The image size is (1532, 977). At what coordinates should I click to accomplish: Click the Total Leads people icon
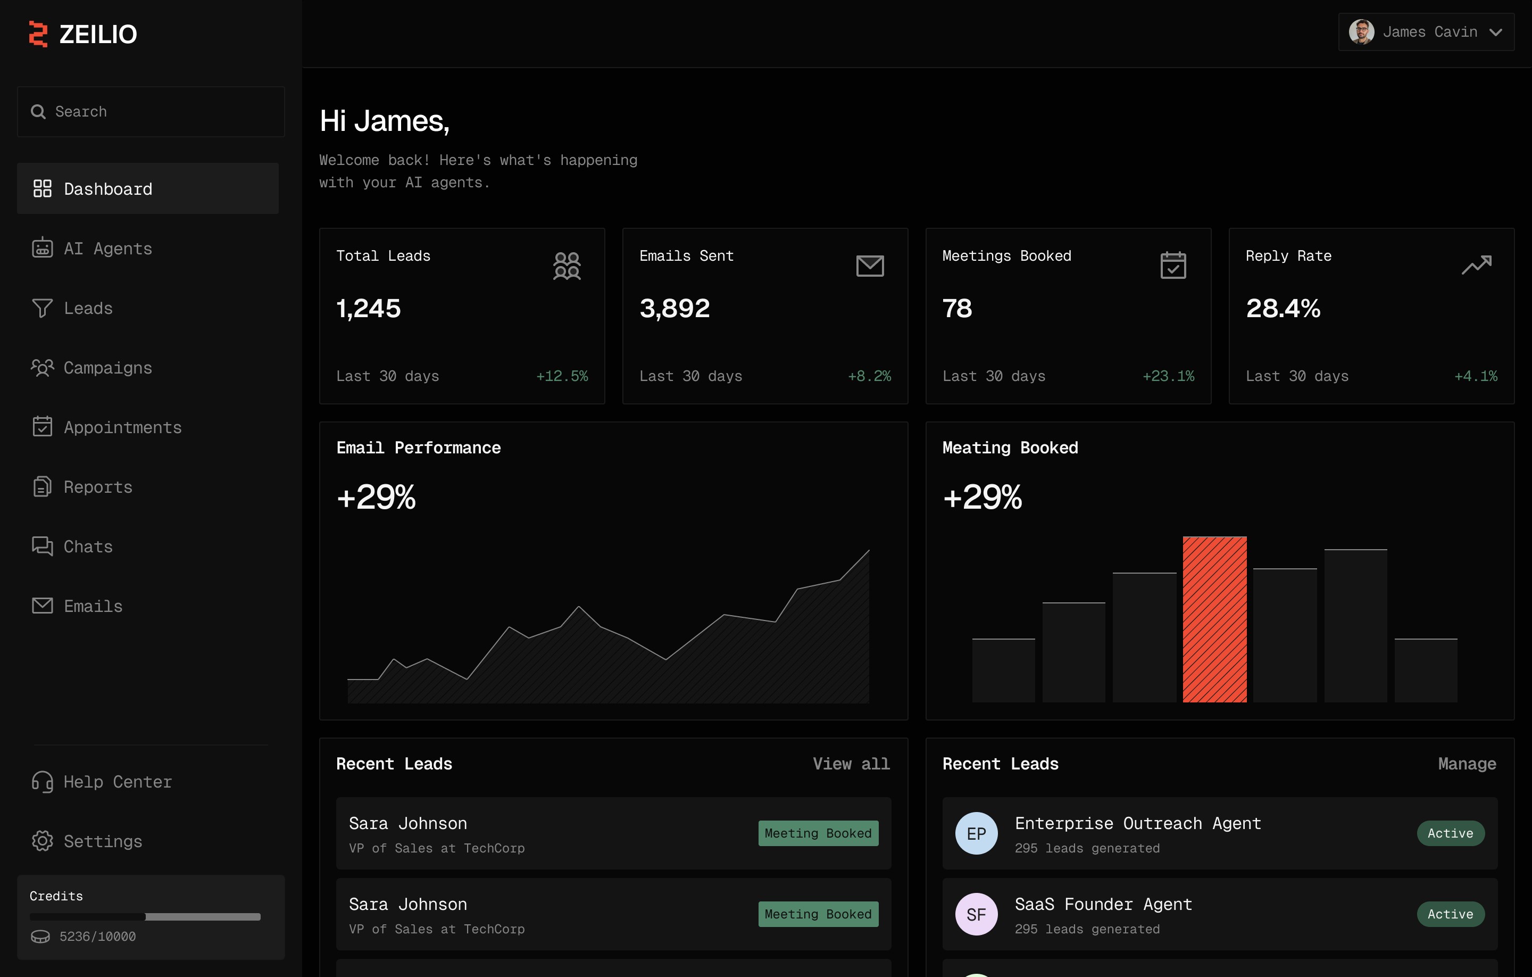[x=566, y=266]
